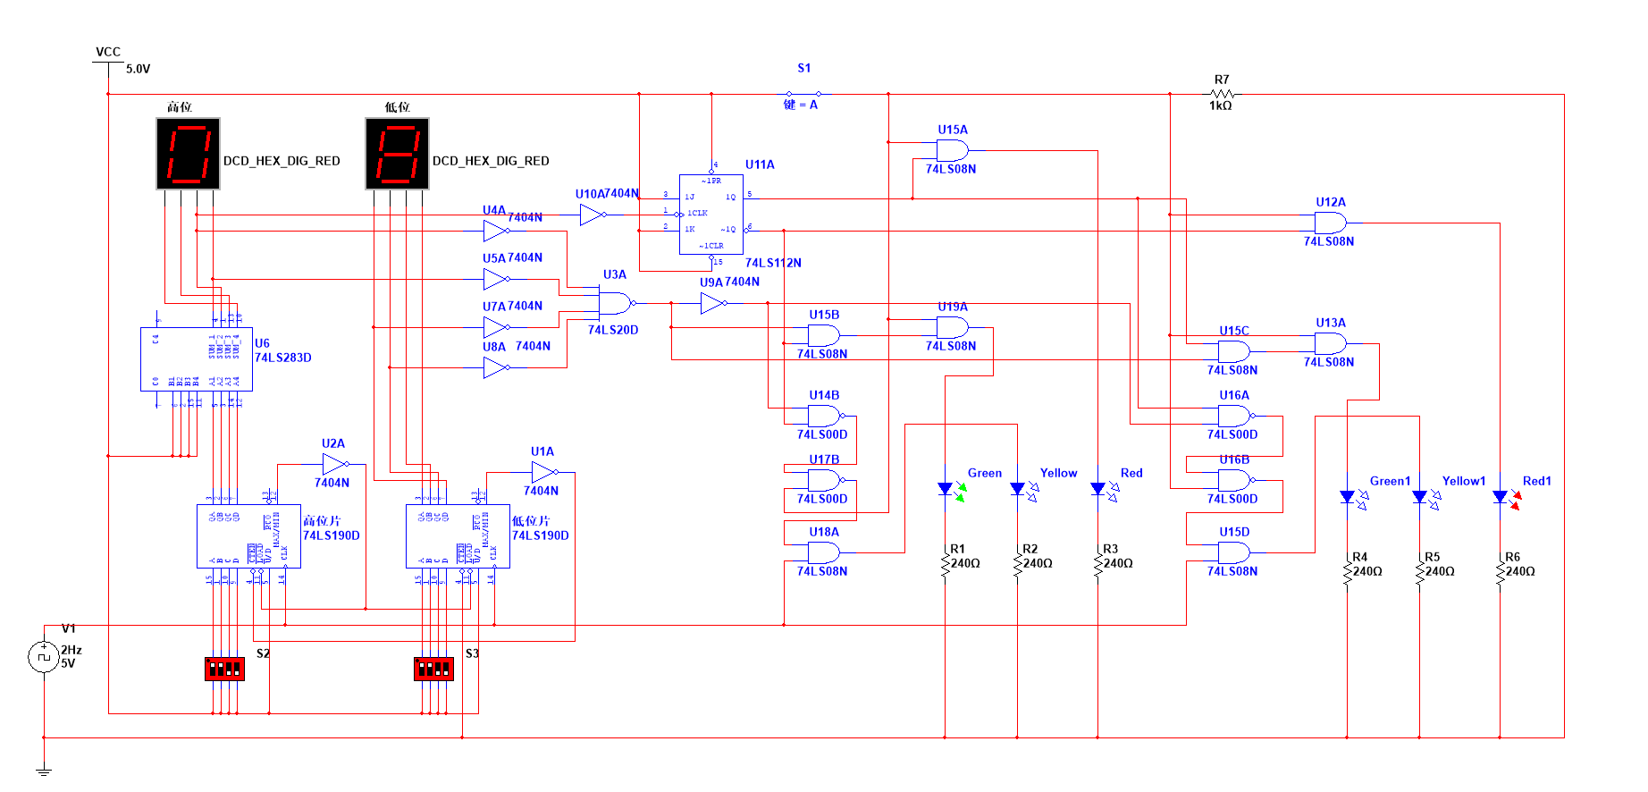Viewport: 1648px width, 792px height.
Task: Select the U3A 74LS20D NAND gate
Action: [x=615, y=303]
